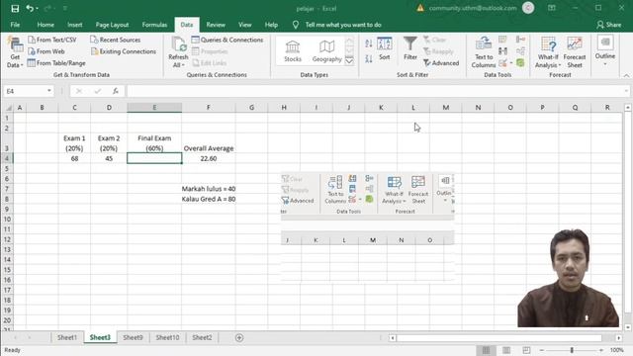
Task: Switch to the Home tab
Action: pos(45,25)
